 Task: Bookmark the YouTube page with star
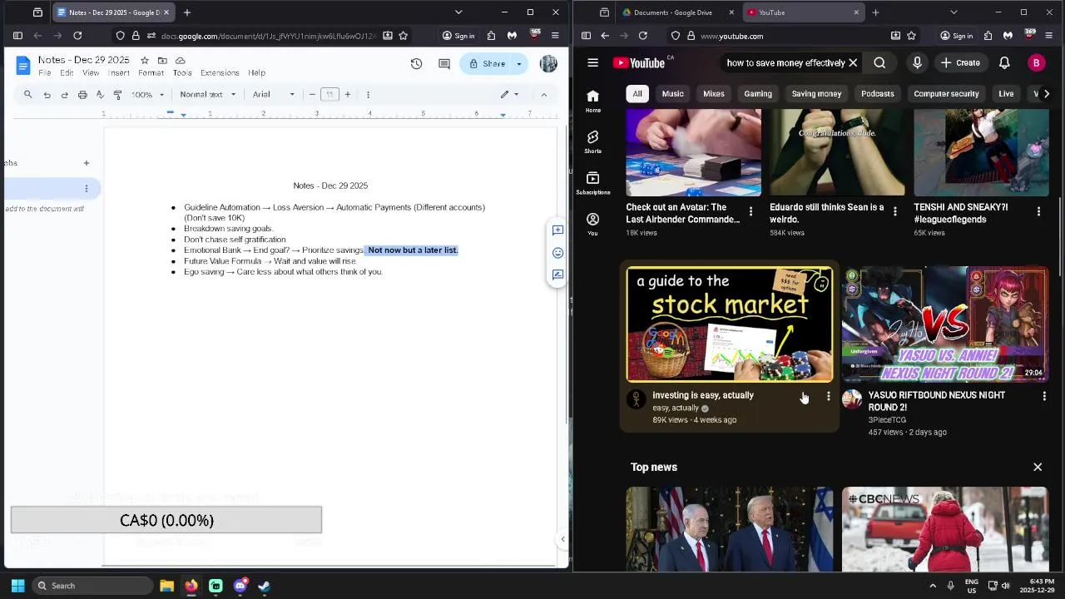click(911, 36)
